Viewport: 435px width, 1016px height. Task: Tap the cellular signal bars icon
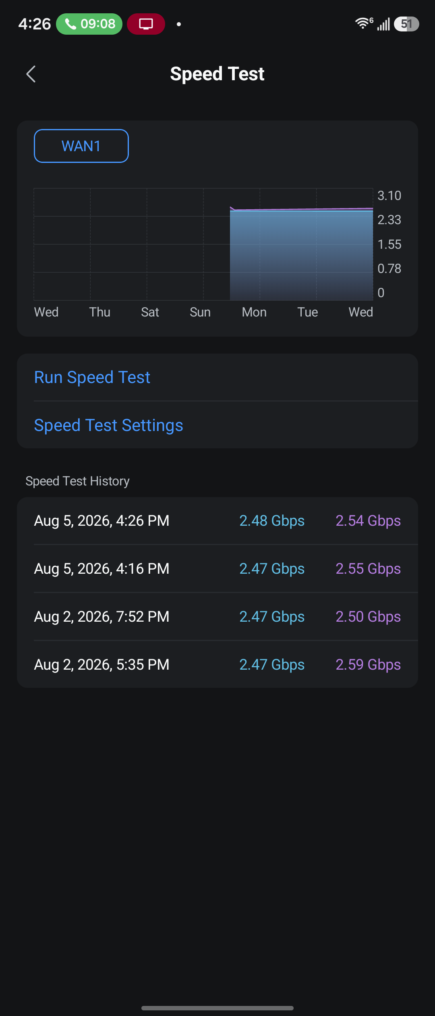pyautogui.click(x=383, y=24)
